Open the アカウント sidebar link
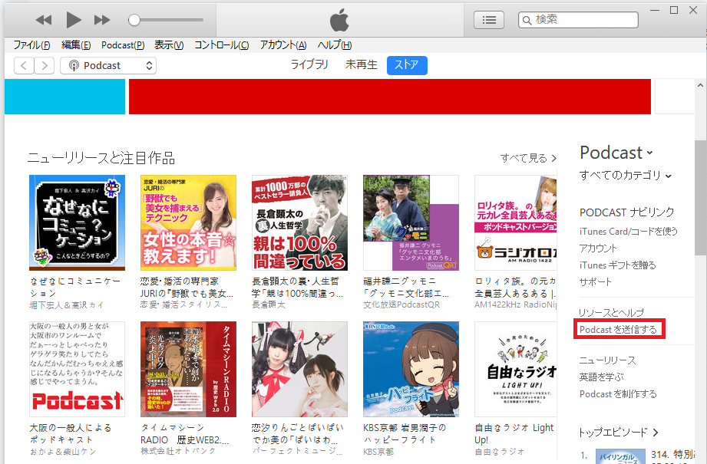This screenshot has height=464, width=707. (598, 248)
